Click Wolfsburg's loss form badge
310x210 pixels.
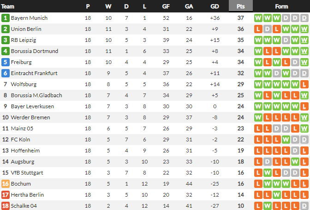tap(304, 84)
